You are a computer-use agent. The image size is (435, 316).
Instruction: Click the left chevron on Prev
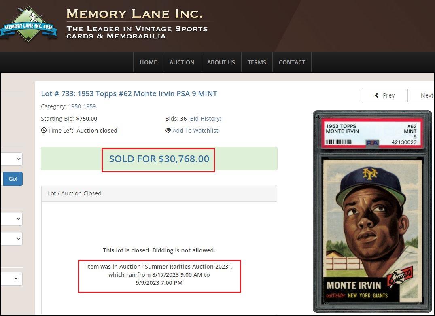[376, 95]
